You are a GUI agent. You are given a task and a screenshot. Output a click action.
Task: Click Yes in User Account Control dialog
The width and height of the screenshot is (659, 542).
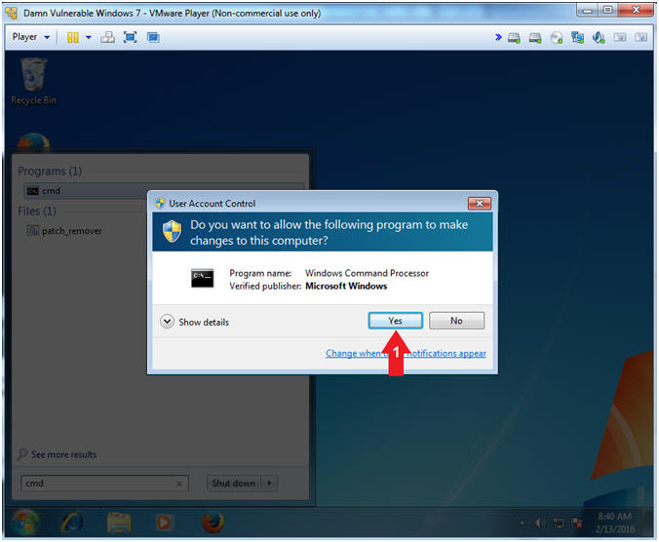tap(395, 321)
